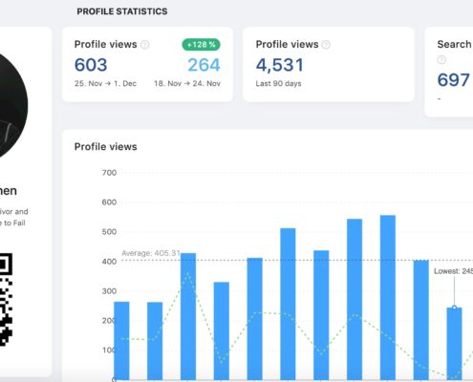
Task: Click the PROFILE STATISTICS heading
Action: coord(122,11)
